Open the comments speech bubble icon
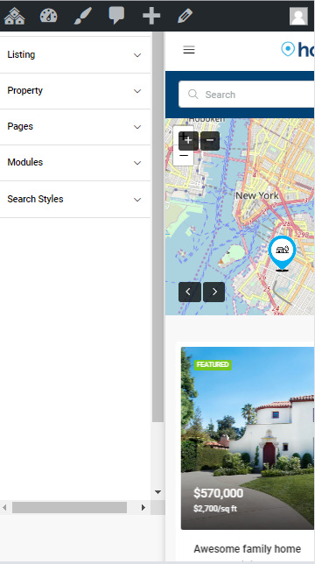Image resolution: width=315 pixels, height=564 pixels. pyautogui.click(x=116, y=16)
